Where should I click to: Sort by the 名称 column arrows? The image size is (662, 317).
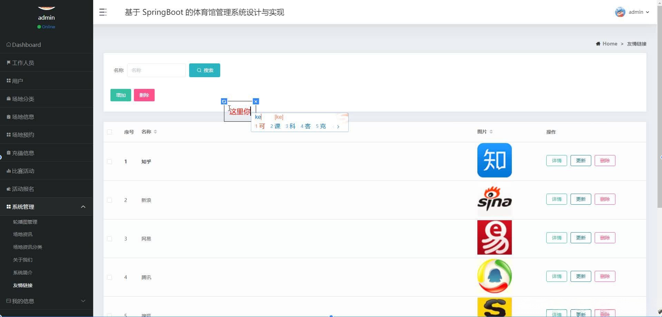click(x=155, y=132)
